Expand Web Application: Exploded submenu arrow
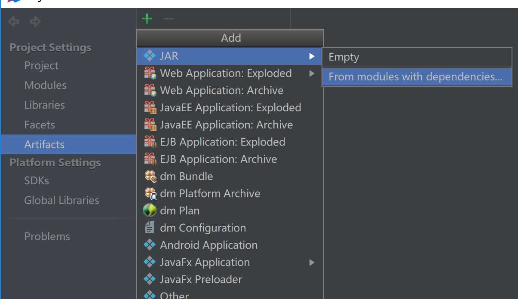 (x=312, y=73)
